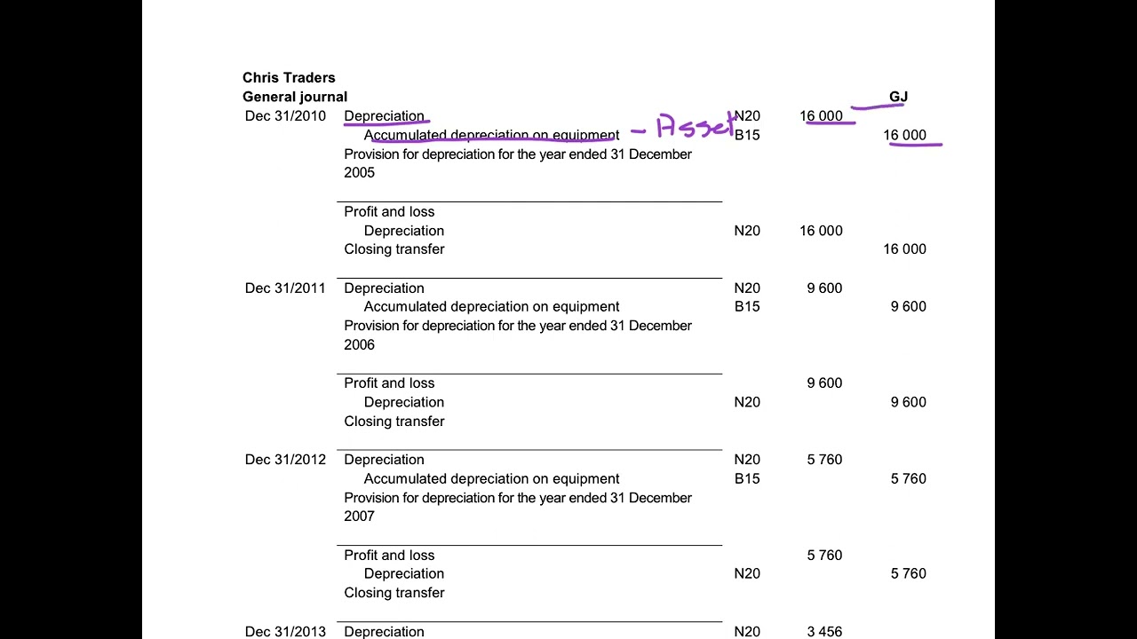Click the 9 600 amount beside Profit and loss

(x=824, y=383)
